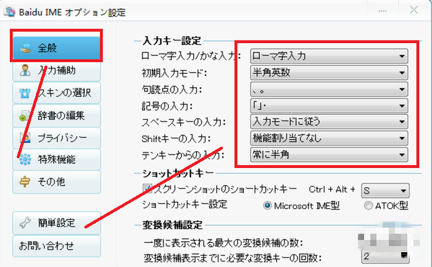Open the その他 others tab
The width and height of the screenshot is (432, 267).
pyautogui.click(x=57, y=182)
